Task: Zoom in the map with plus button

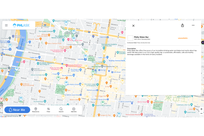Action: click(201, 109)
